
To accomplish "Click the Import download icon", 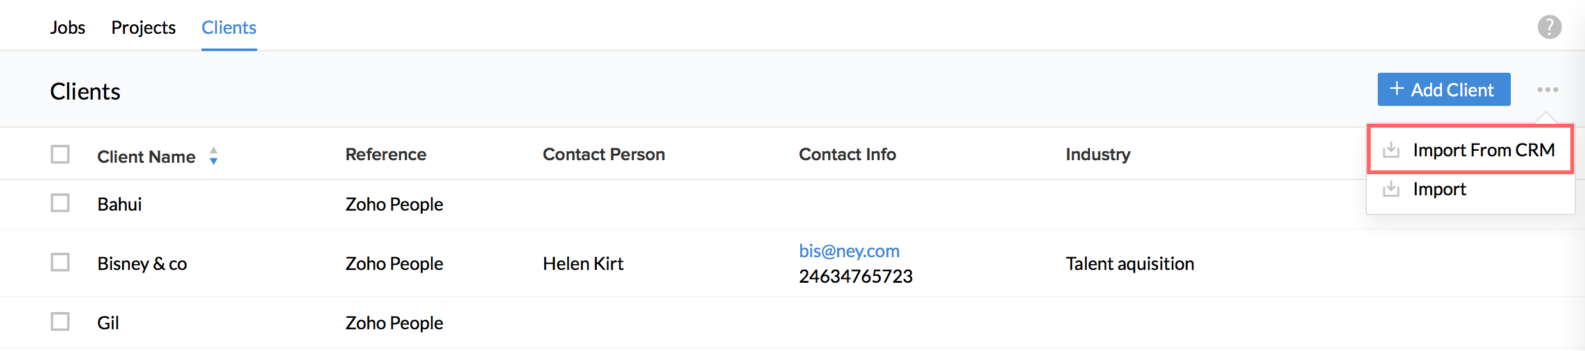I will tap(1391, 190).
